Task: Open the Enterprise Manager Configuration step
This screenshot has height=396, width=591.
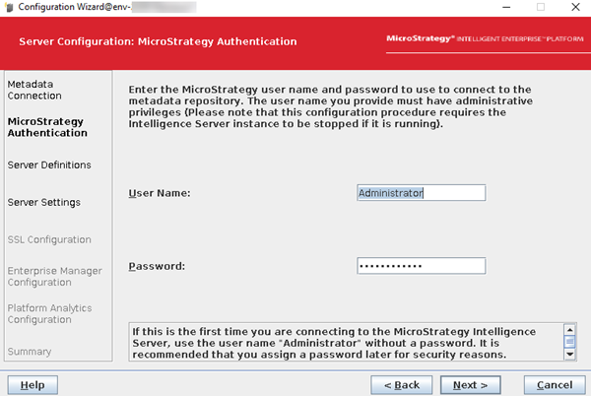Action: tap(54, 276)
